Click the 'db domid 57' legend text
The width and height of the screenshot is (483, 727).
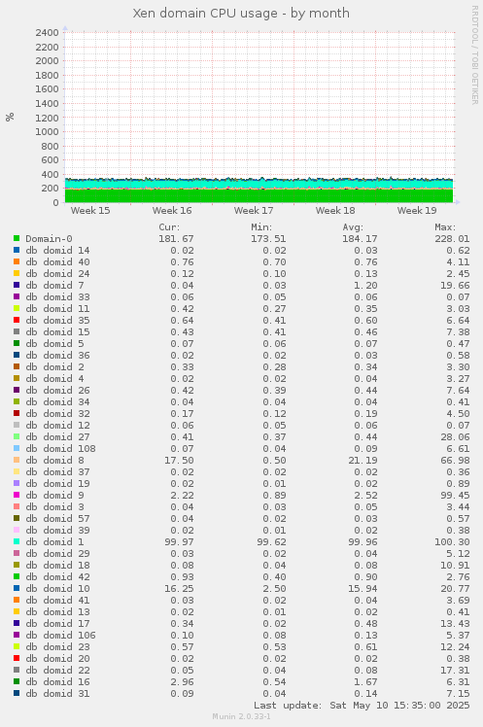57,518
